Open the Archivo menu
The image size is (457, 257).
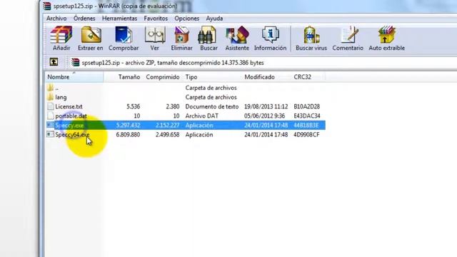pos(56,19)
